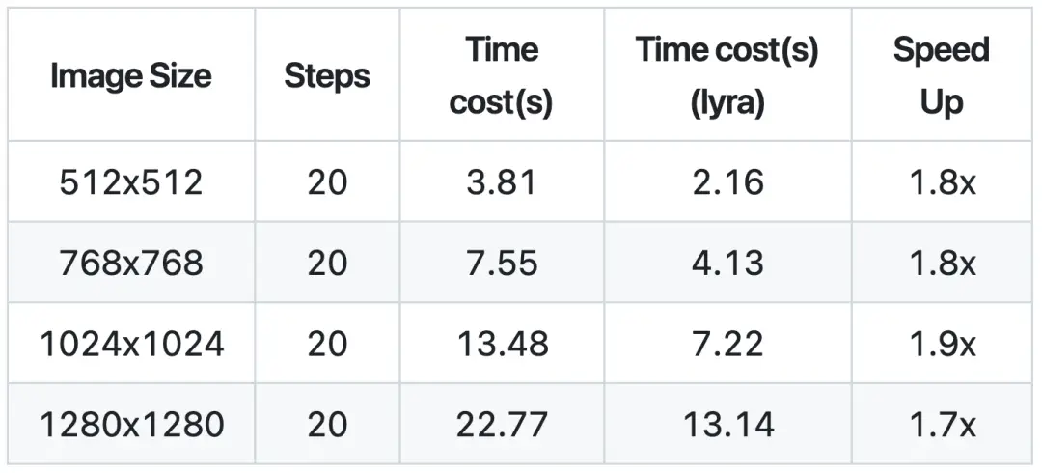This screenshot has height=473, width=1042.
Task: Click the 1.9x speed up value
Action: [x=942, y=344]
